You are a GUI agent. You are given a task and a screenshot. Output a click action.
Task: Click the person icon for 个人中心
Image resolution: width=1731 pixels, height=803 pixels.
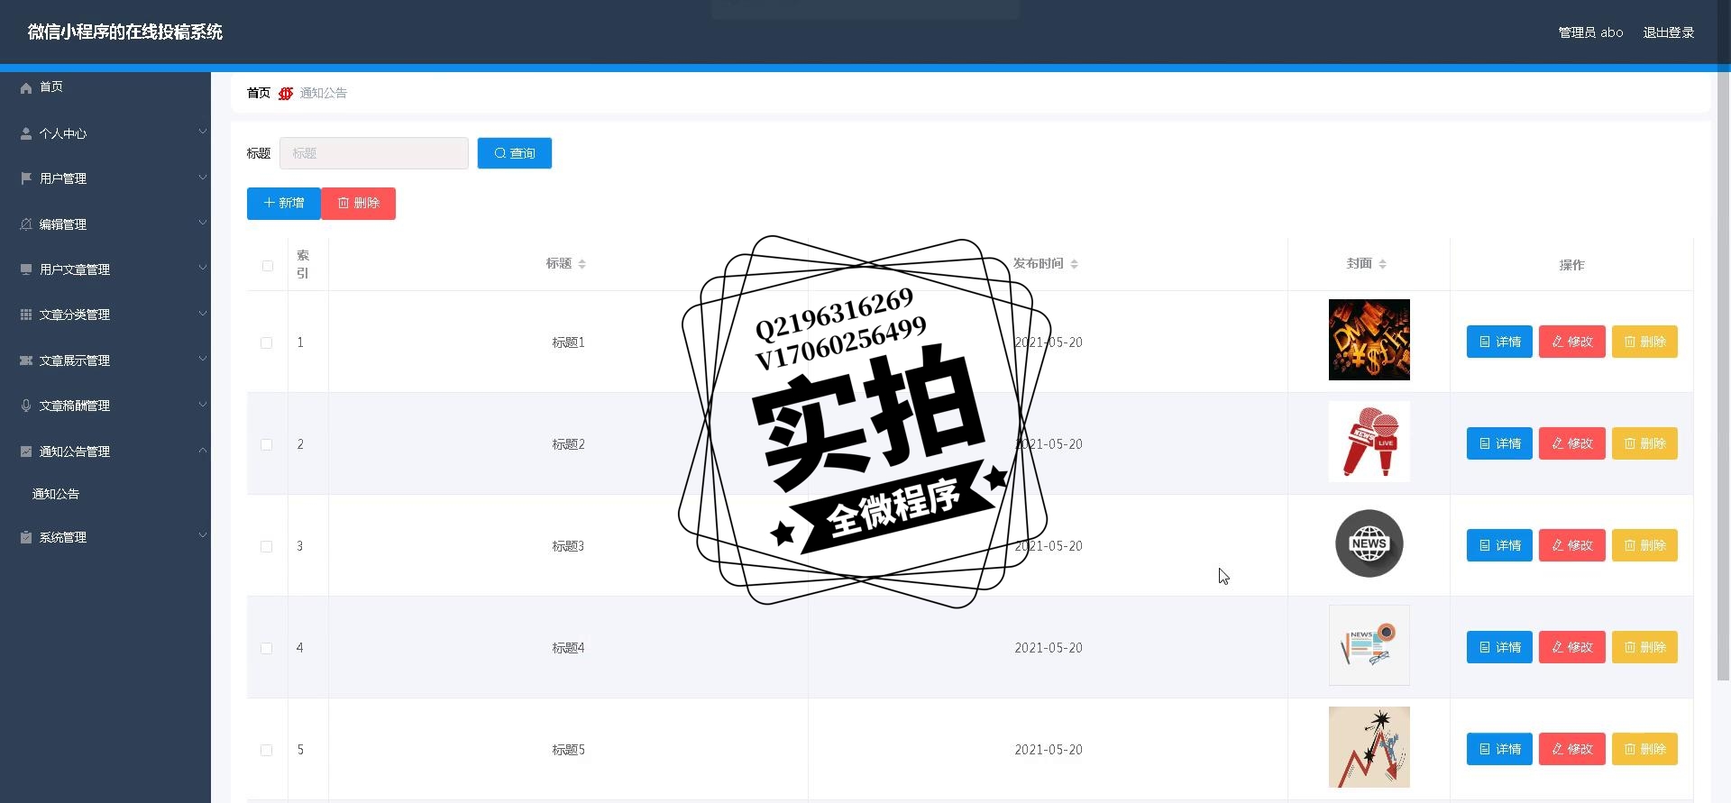coord(26,133)
